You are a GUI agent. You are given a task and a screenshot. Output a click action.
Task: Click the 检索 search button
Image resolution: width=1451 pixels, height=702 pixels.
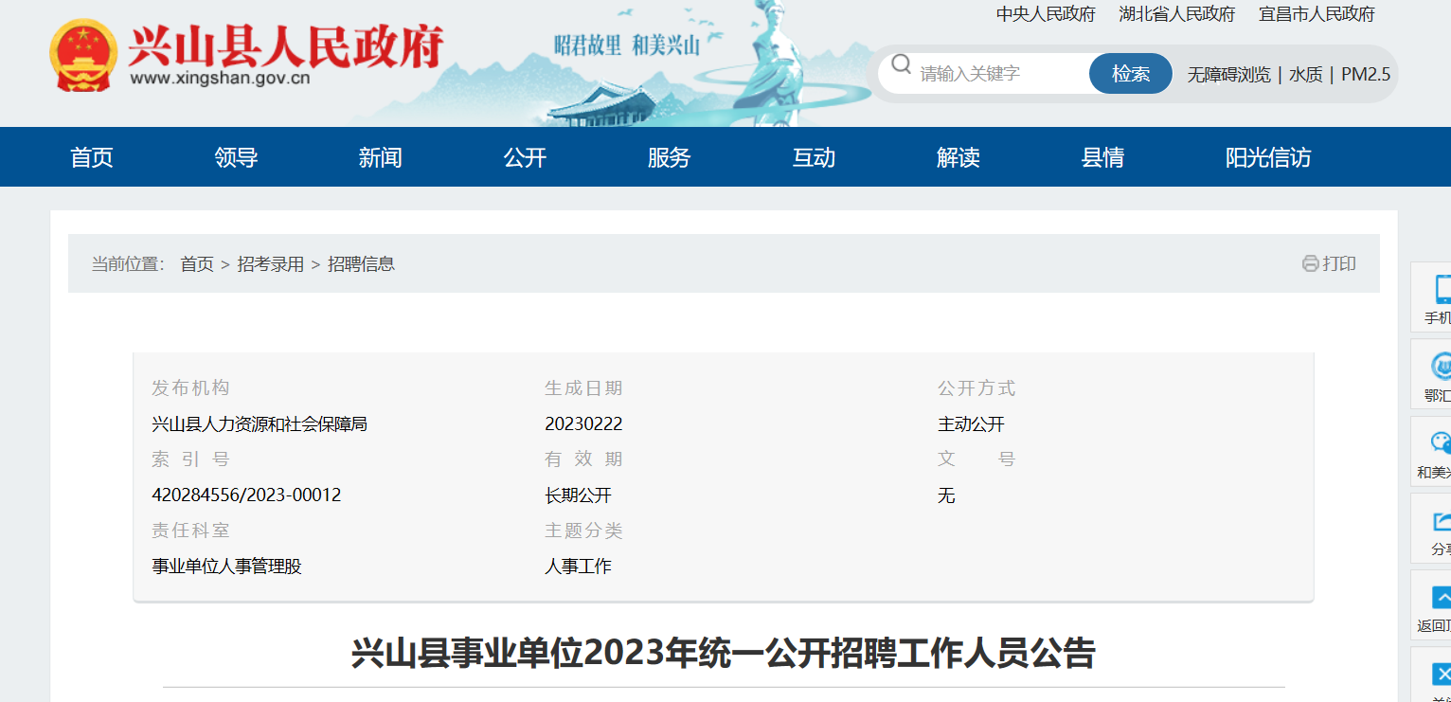point(1131,74)
